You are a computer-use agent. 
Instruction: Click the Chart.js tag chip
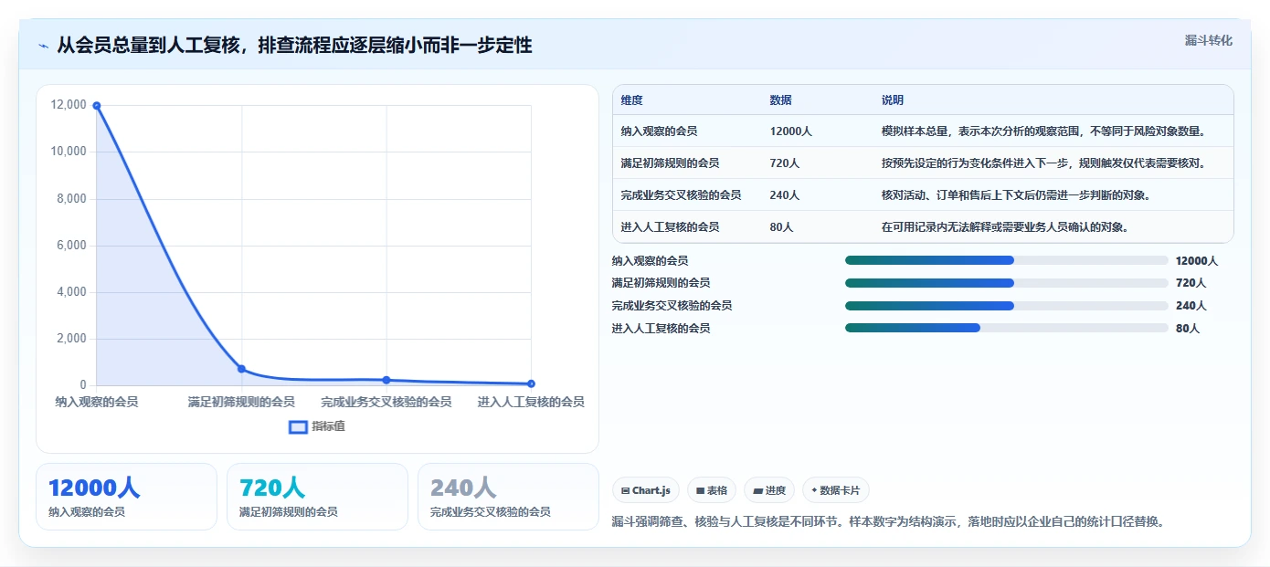pos(645,490)
